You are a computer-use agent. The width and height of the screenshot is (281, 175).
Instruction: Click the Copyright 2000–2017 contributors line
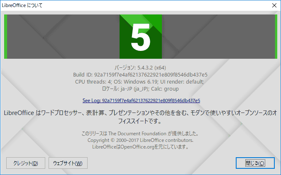(140, 140)
